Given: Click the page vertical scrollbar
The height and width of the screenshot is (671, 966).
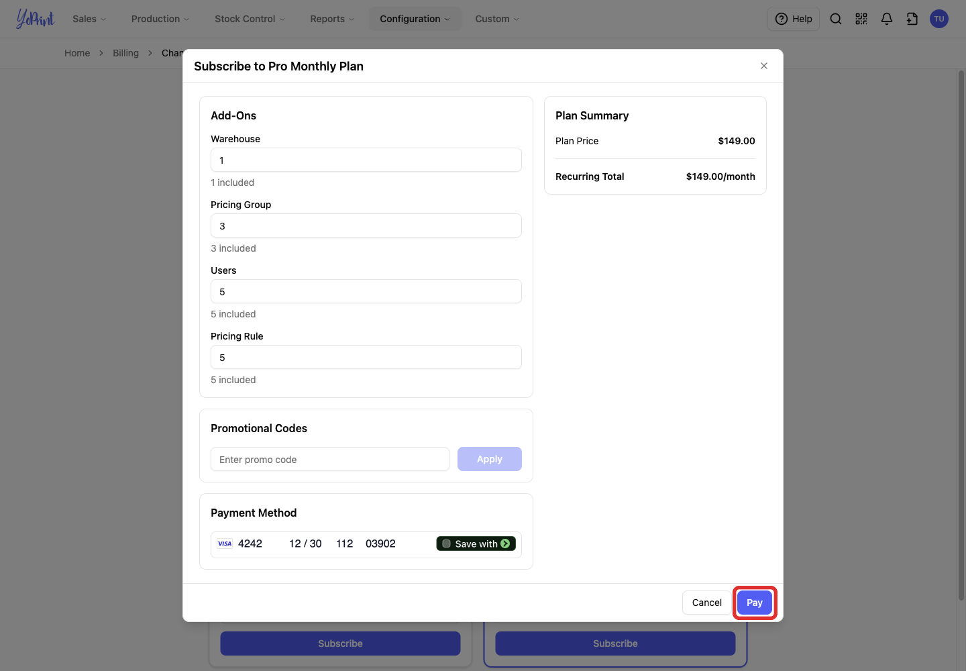Looking at the screenshot, I should pyautogui.click(x=961, y=335).
